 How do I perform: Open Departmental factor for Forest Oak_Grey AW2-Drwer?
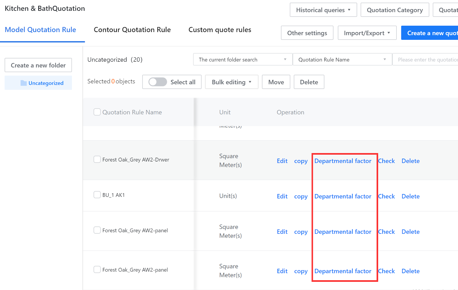pyautogui.click(x=343, y=161)
